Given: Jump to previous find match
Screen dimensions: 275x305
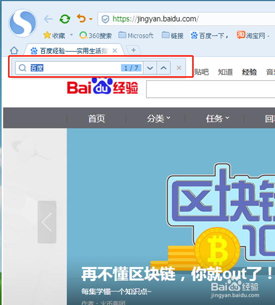Looking at the screenshot, I should pos(164,68).
